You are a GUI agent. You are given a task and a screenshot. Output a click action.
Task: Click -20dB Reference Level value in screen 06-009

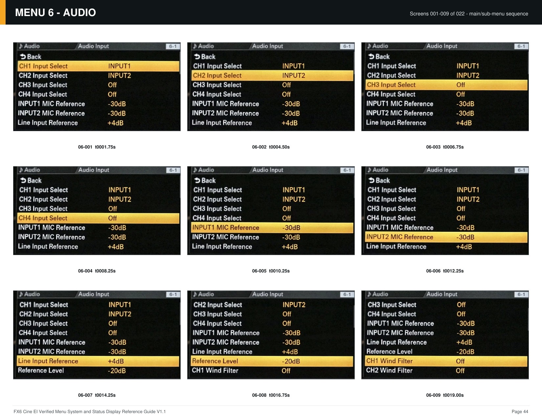[x=465, y=352]
